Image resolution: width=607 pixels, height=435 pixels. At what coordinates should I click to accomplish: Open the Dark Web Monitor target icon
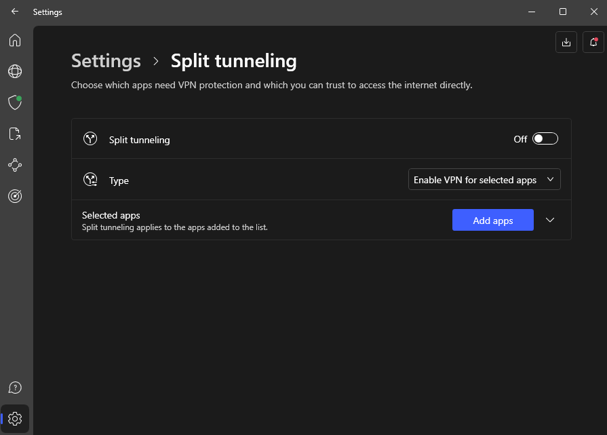tap(15, 196)
